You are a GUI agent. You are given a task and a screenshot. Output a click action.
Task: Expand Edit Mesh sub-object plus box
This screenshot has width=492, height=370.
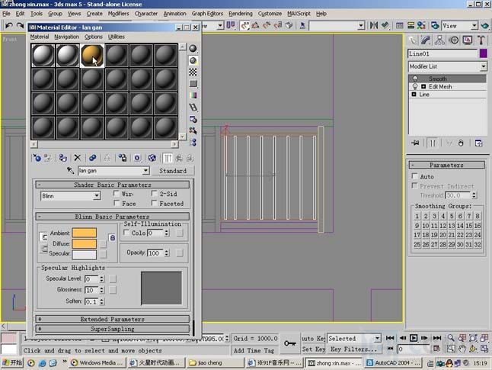[423, 86]
